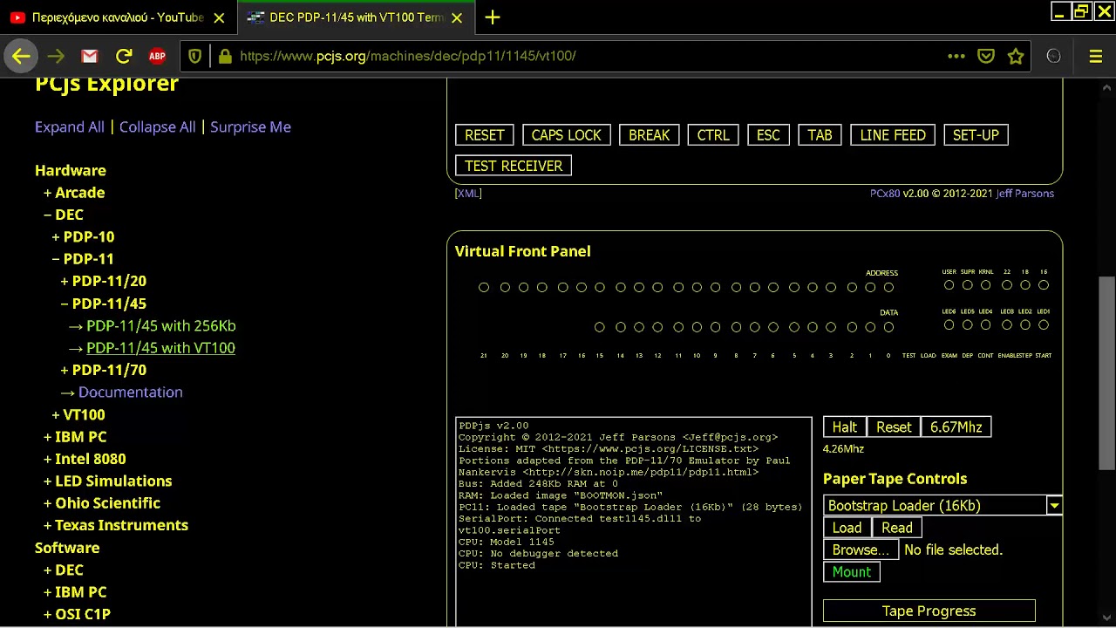Click the TAB key button

coord(820,135)
